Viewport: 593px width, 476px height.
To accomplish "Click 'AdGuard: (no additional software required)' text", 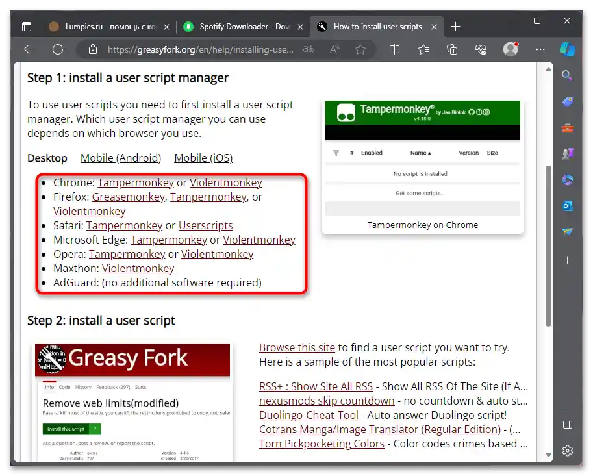I will 157,282.
